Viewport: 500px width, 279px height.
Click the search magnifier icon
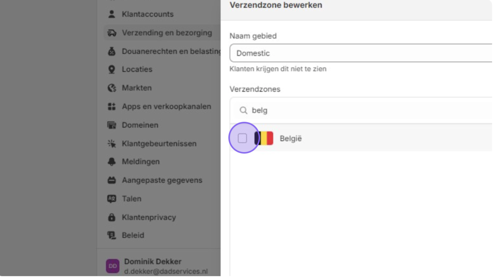point(243,110)
